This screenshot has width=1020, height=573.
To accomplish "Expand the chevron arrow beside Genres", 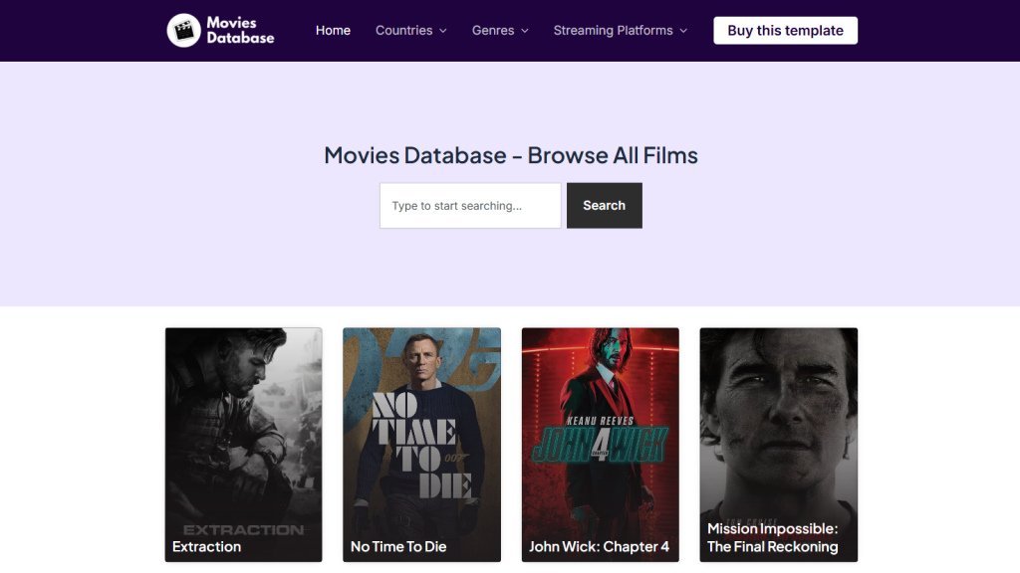I will (525, 32).
